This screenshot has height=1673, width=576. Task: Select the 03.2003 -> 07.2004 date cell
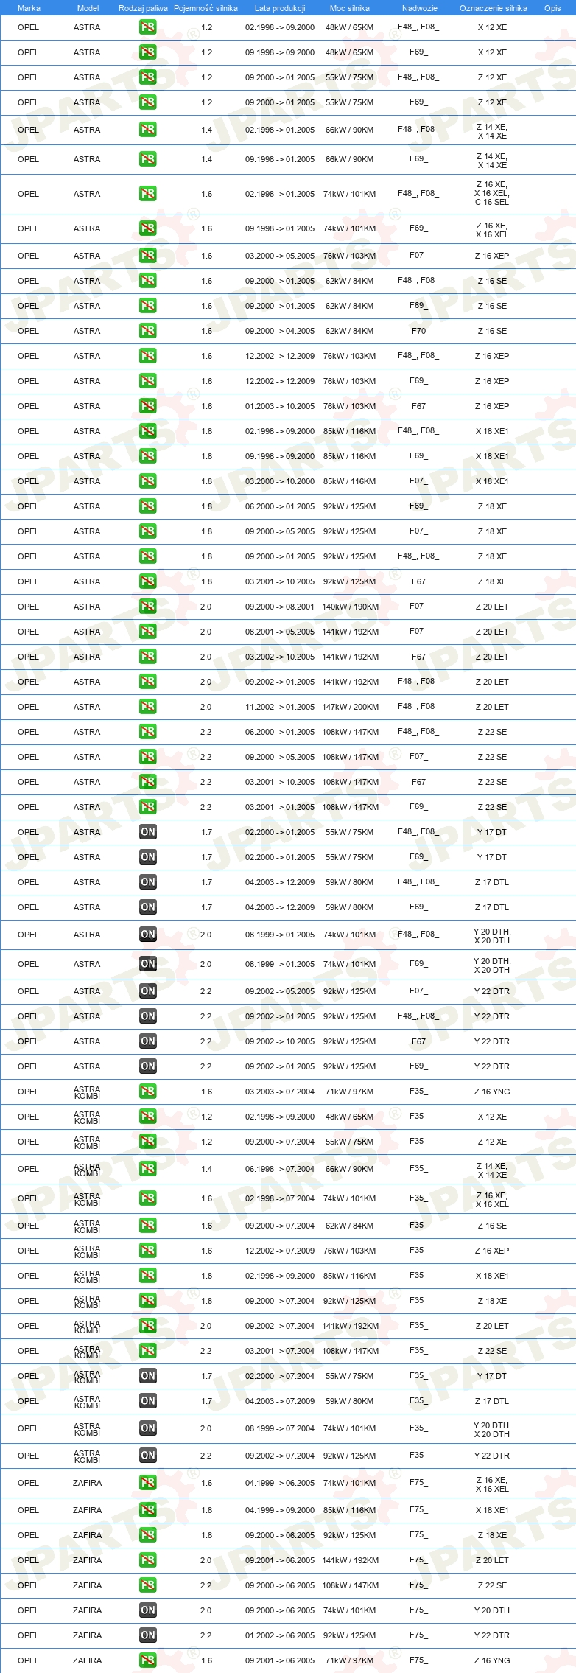click(280, 1092)
